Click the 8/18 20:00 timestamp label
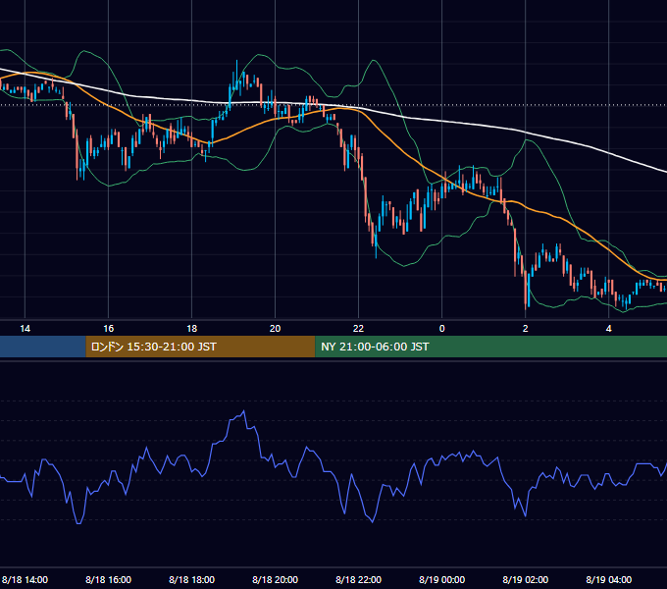The width and height of the screenshot is (667, 589). pos(276,579)
